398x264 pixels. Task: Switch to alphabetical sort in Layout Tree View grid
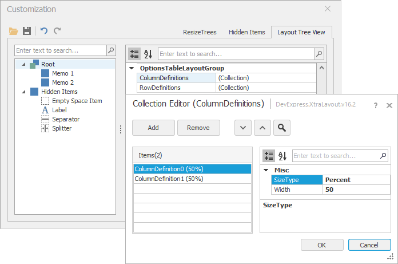(x=148, y=54)
